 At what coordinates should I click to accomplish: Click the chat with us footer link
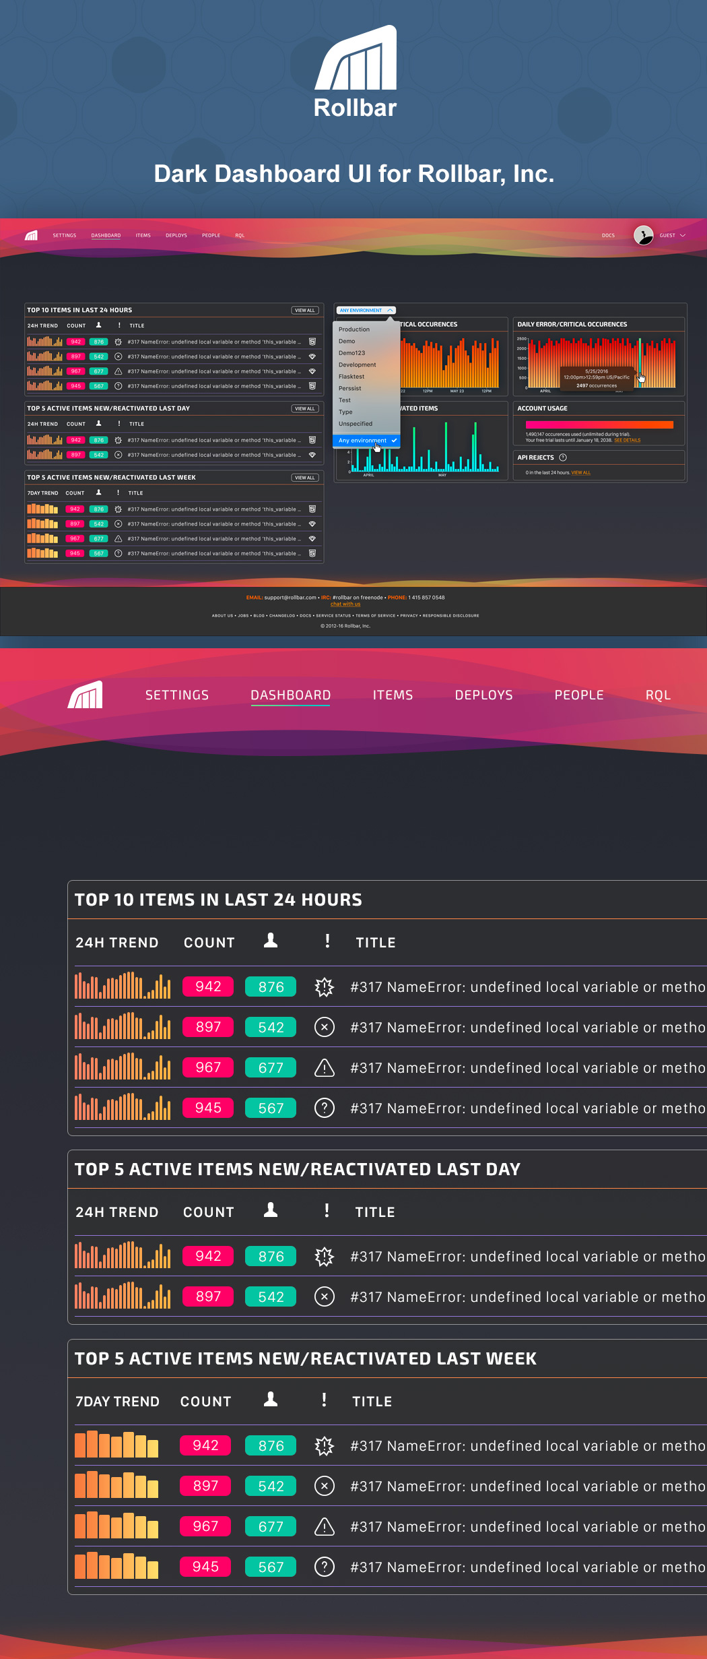(x=345, y=604)
